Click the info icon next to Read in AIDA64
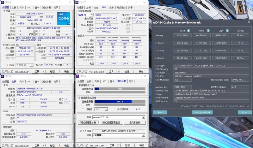The width and height of the screenshot is (253, 148). [x=188, y=31]
